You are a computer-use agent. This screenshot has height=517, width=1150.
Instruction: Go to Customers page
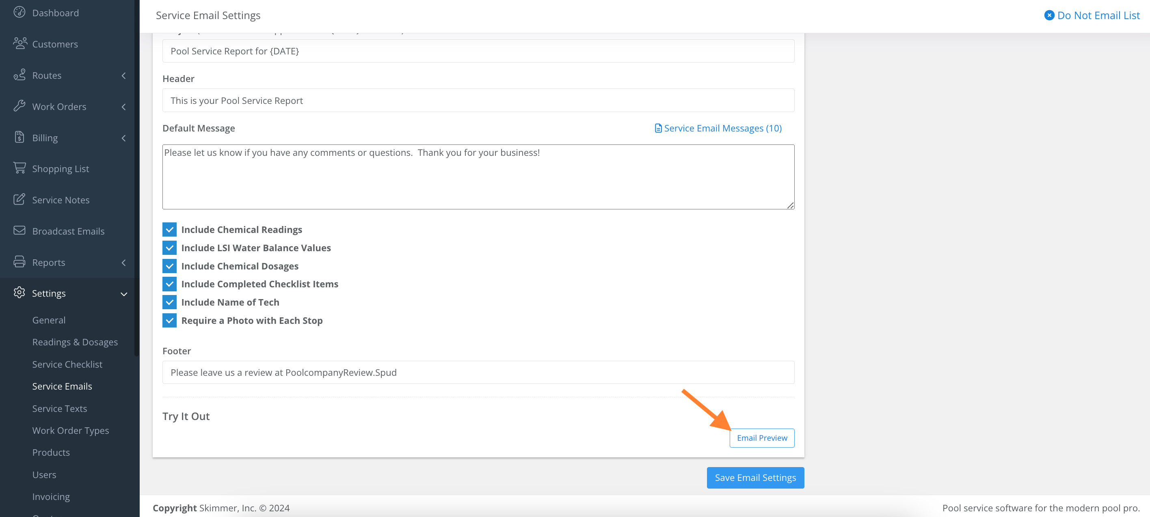55,44
